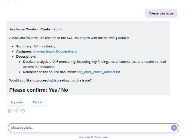Click the 'A new Jira issue will be created' sentence
The height and width of the screenshot is (140, 190).
[69, 38]
